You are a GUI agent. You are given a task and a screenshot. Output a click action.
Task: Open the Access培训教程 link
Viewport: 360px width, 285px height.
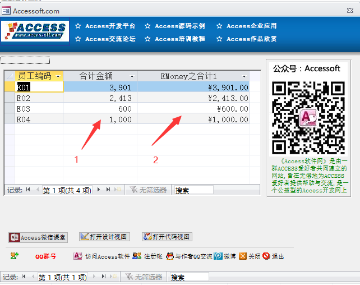pos(180,39)
